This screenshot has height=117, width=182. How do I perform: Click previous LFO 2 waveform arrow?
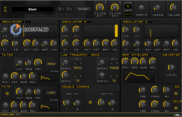(111, 76)
